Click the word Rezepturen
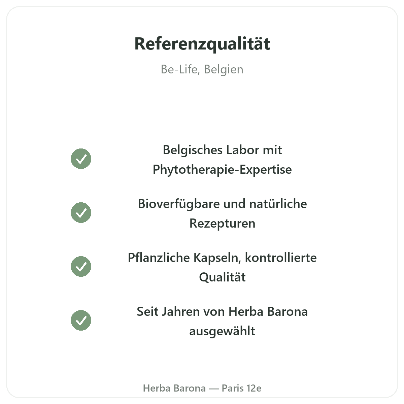 [x=222, y=223]
